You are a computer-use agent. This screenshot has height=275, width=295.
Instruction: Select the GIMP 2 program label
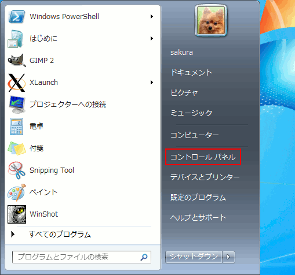(42, 61)
